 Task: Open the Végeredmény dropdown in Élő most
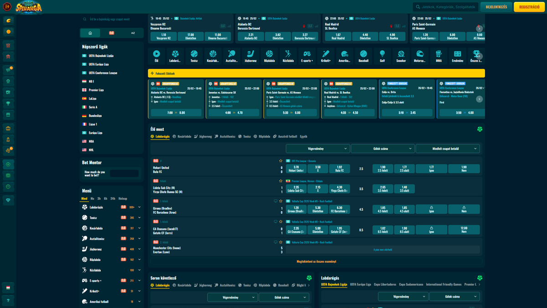tap(318, 148)
